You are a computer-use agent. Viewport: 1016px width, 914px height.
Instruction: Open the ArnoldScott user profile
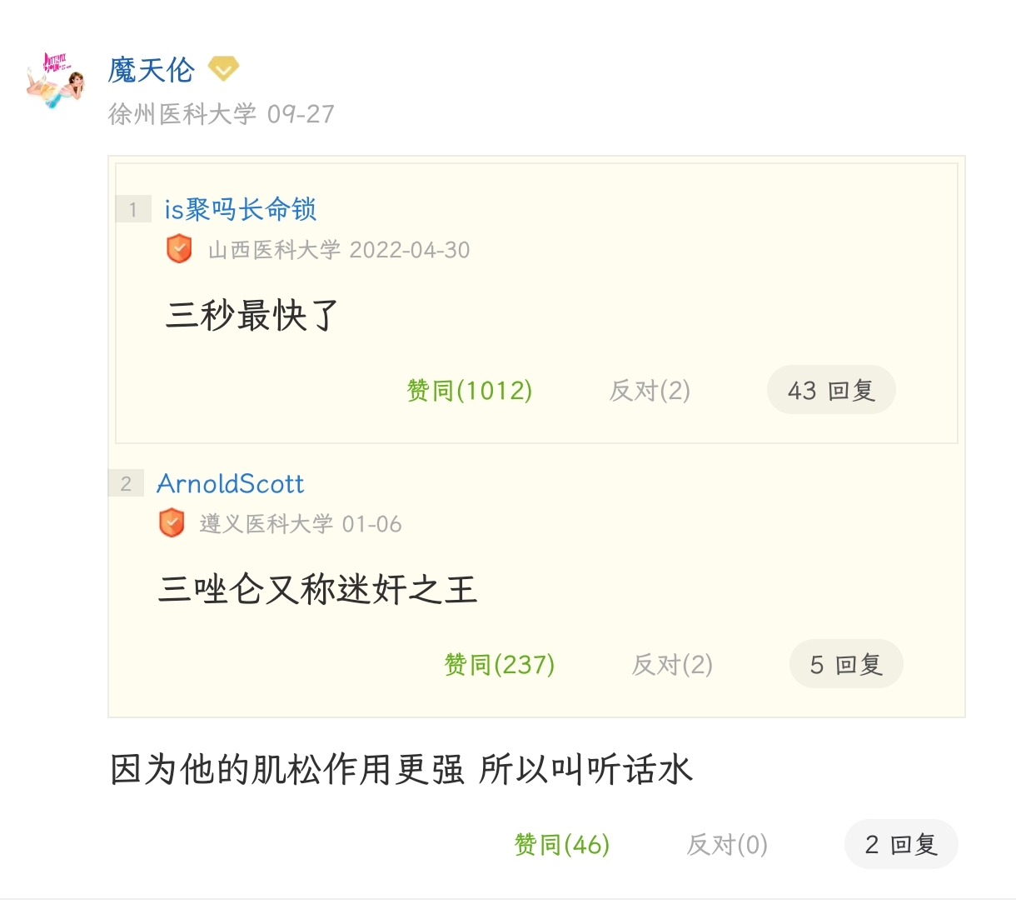230,483
